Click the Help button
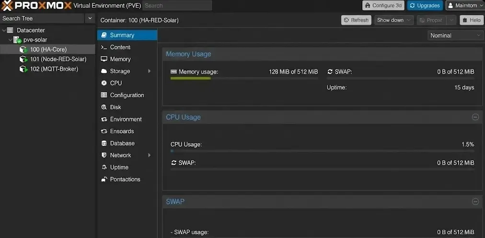The image size is (485, 238). click(x=472, y=20)
